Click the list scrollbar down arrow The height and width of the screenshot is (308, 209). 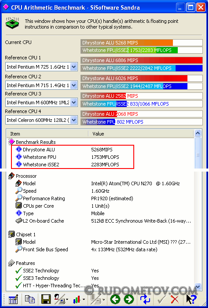coord(198,286)
